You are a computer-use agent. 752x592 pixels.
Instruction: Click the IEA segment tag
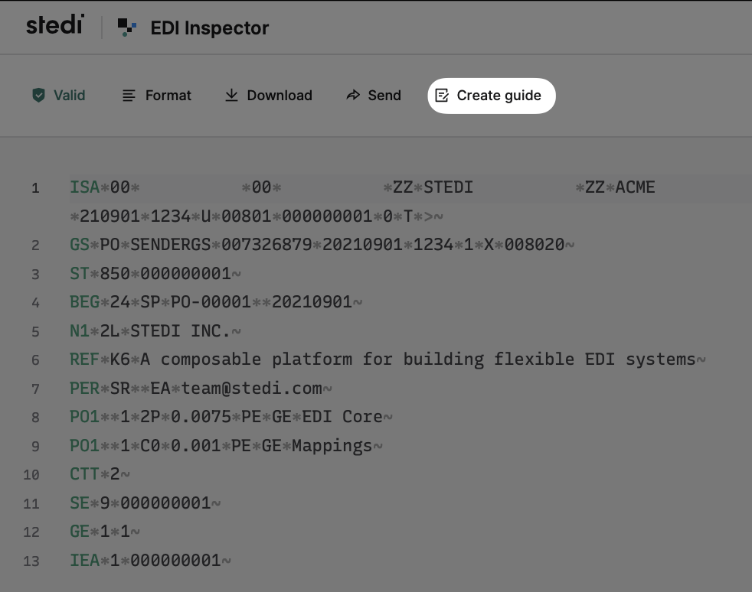(84, 561)
